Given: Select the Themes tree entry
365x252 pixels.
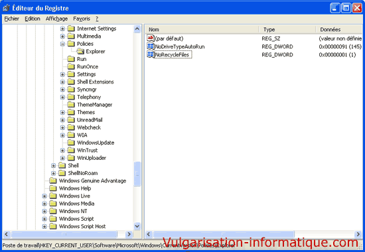Looking at the screenshot, I should (86, 112).
